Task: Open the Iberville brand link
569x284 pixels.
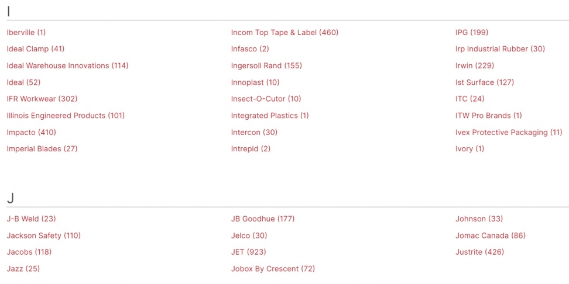Action: click(26, 33)
